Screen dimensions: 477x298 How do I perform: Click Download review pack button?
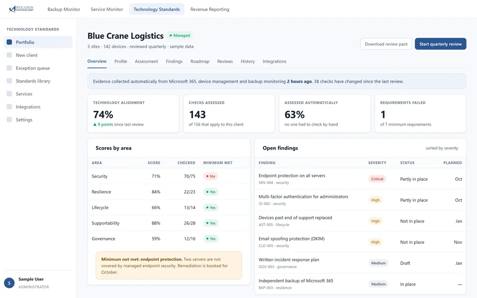click(386, 44)
